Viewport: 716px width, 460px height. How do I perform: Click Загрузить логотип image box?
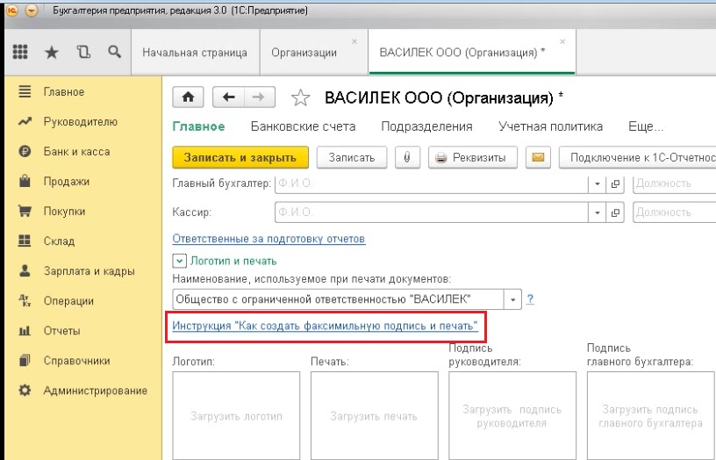[236, 416]
